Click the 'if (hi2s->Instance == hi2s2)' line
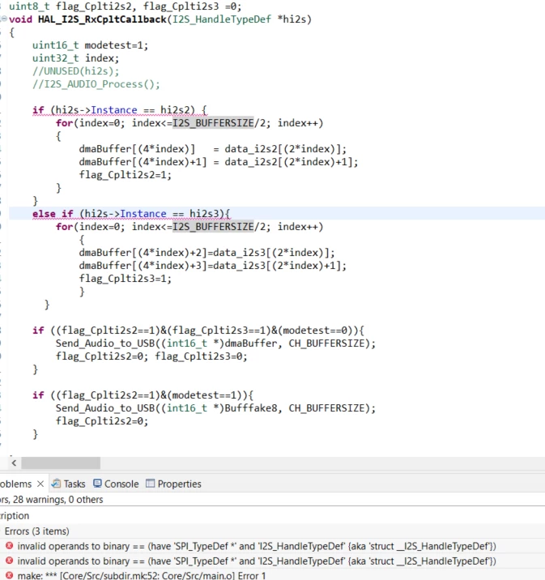The width and height of the screenshot is (545, 580). pos(119,110)
